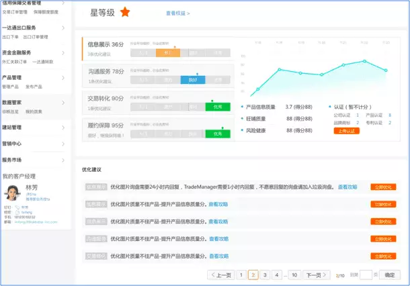Select the 履约保障 95分 score card
410x286 pixels.
click(107, 128)
